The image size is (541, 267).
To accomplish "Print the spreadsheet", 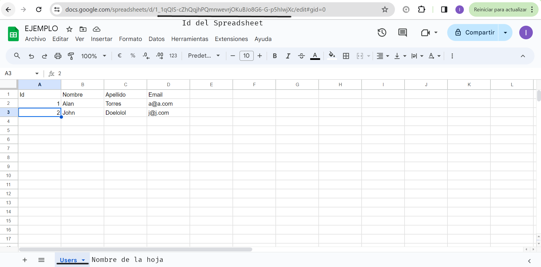I will pos(58,56).
